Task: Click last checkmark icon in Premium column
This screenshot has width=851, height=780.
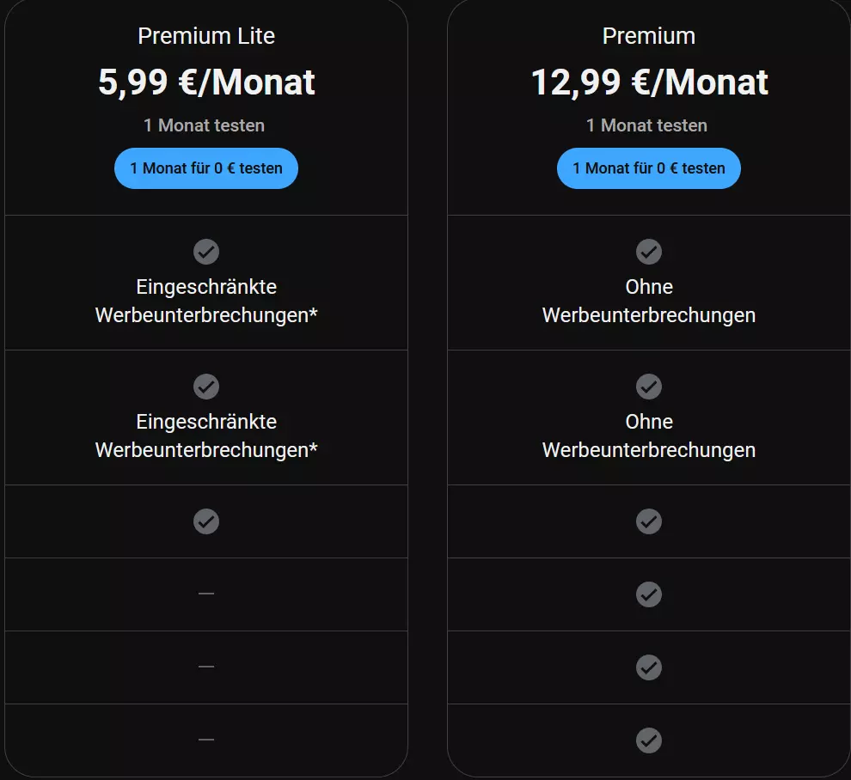Action: (648, 740)
